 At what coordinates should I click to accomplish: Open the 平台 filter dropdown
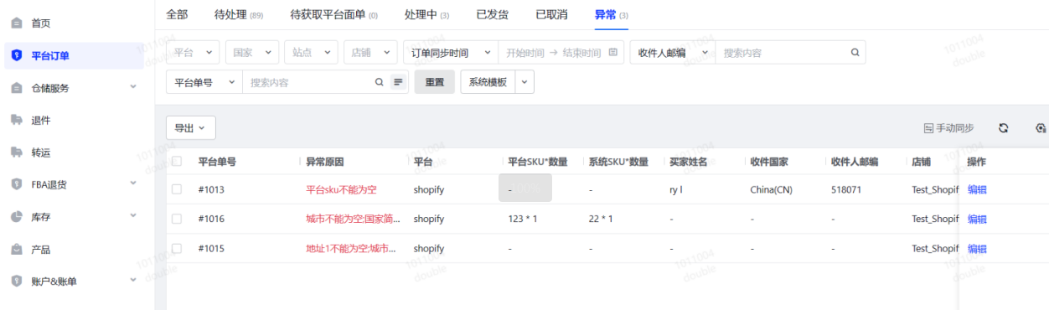point(194,52)
